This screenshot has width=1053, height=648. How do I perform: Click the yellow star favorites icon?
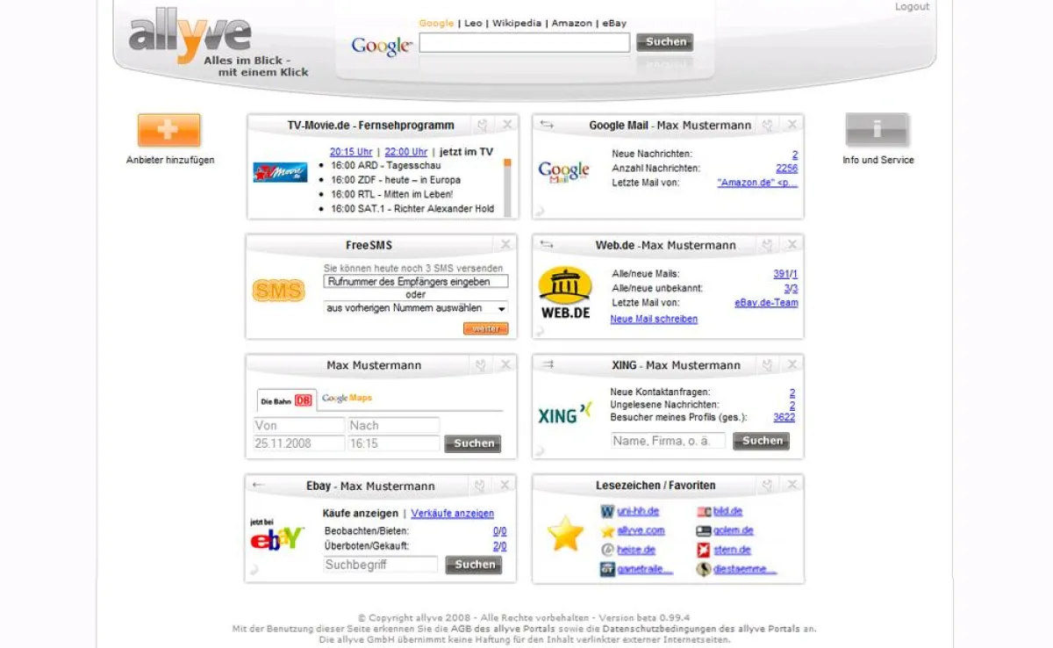coord(565,534)
